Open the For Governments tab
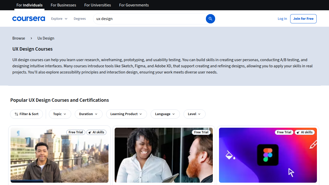 click(134, 5)
